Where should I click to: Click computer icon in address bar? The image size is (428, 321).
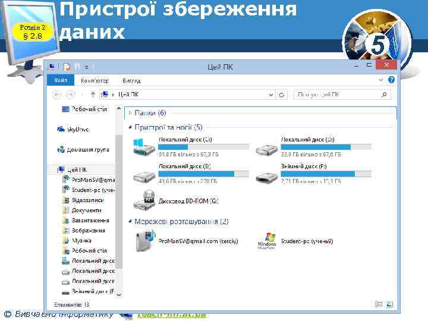(x=105, y=95)
